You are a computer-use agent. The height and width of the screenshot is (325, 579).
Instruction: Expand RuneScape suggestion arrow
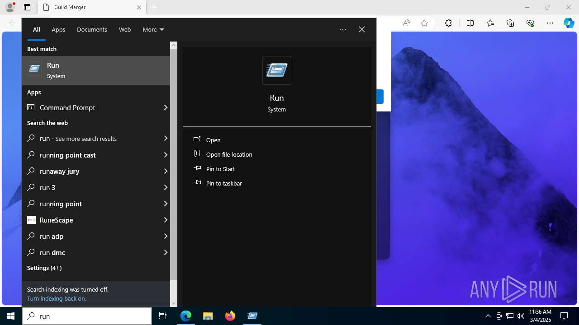tap(166, 220)
